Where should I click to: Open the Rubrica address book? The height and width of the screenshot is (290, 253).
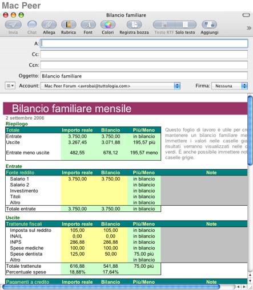(69, 24)
